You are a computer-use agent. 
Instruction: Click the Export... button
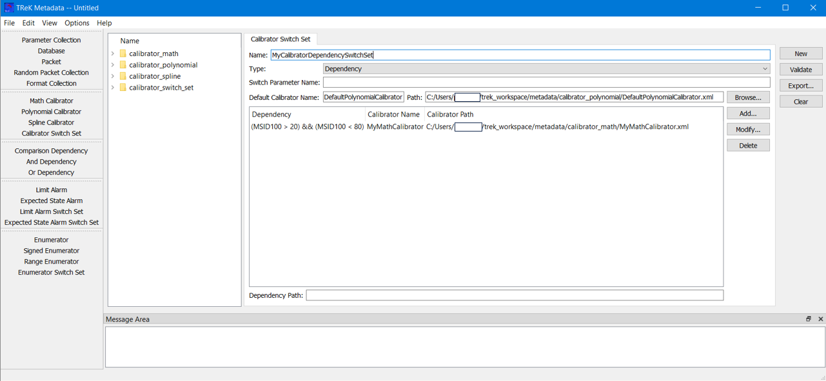pyautogui.click(x=800, y=86)
